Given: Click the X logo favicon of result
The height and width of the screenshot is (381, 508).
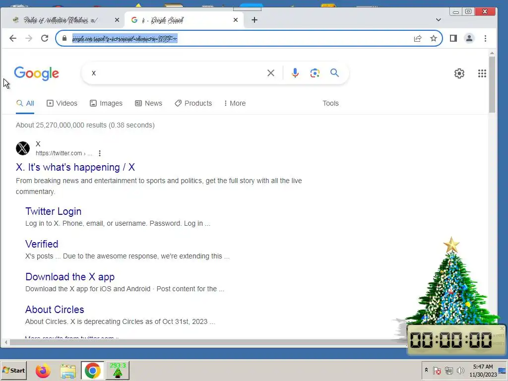Looking at the screenshot, I should (x=23, y=148).
